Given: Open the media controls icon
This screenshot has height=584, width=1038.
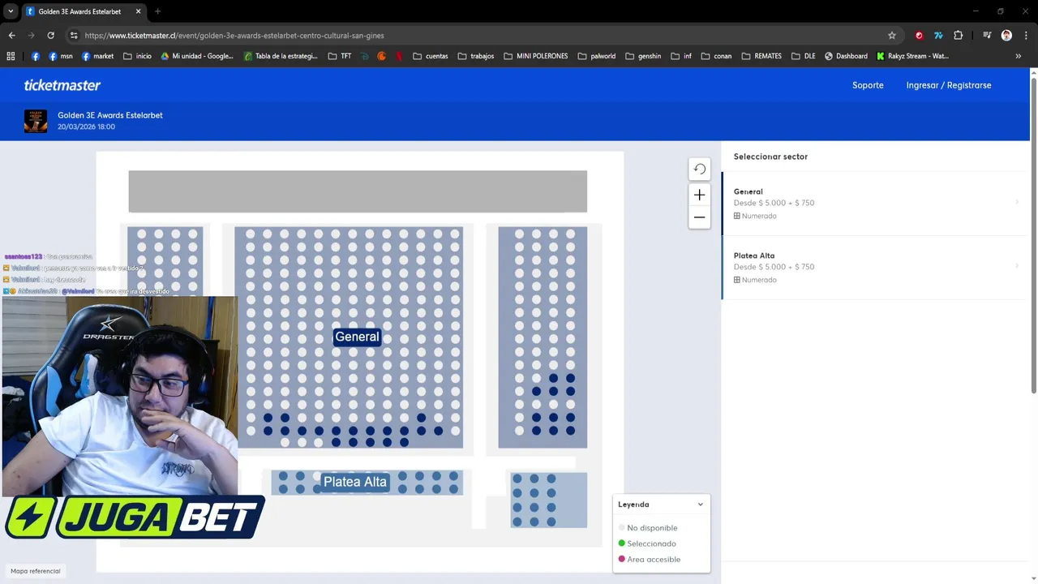Looking at the screenshot, I should [x=987, y=36].
